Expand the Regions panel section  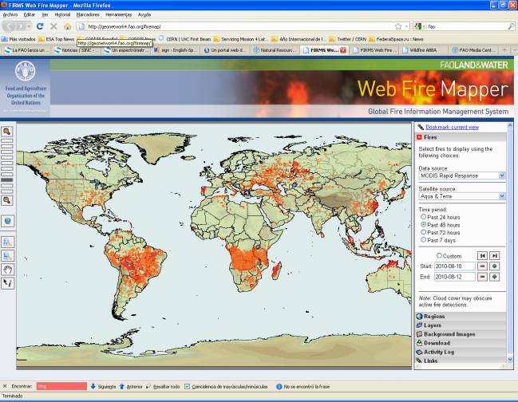coord(461,316)
